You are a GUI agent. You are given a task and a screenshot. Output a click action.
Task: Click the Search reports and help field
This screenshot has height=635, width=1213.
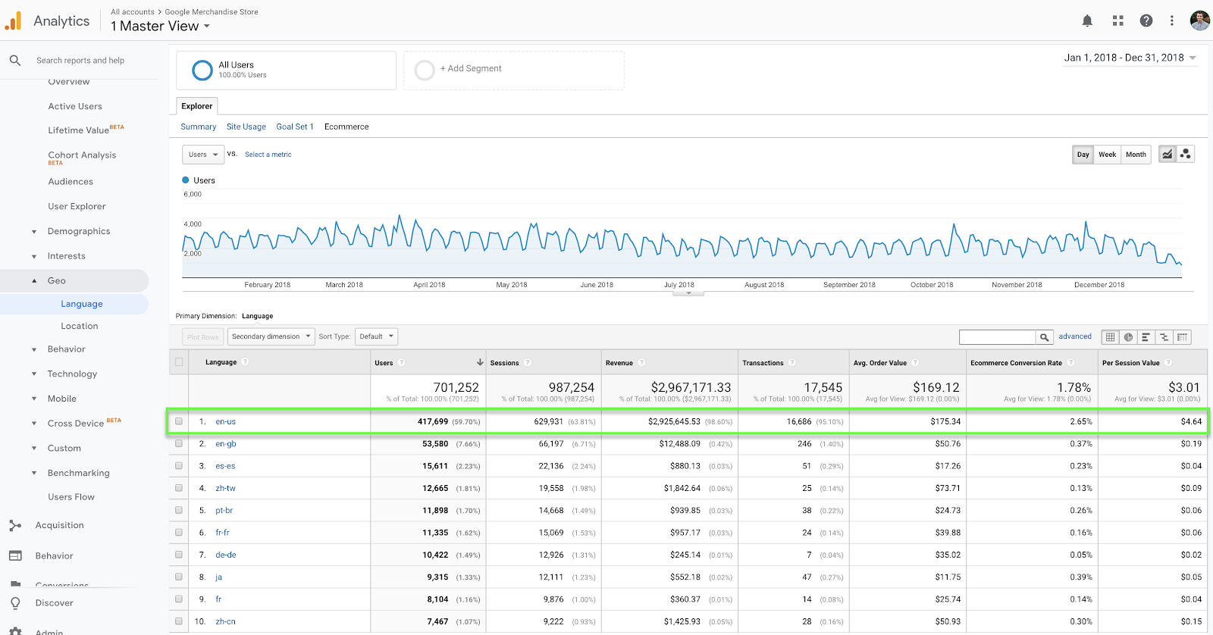80,61
